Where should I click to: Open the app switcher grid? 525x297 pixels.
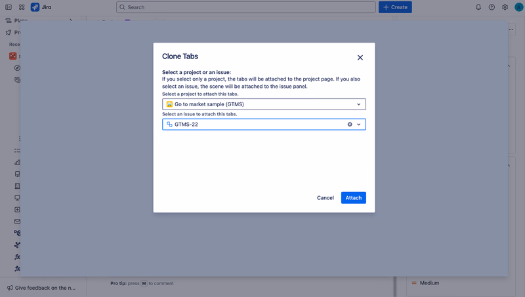[x=22, y=7]
